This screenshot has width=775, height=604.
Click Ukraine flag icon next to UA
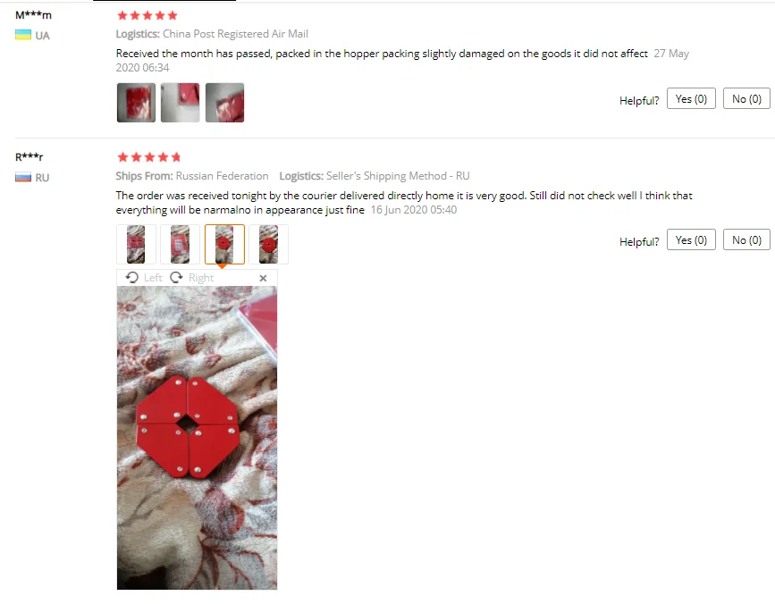tap(22, 35)
